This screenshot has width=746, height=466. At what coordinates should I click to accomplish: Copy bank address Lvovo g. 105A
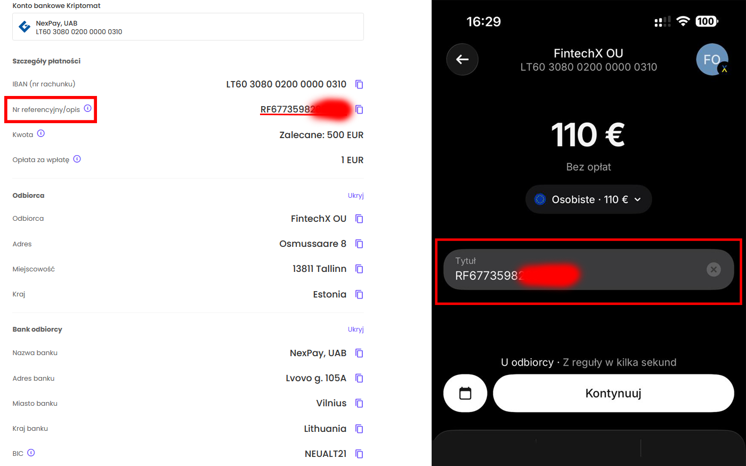click(359, 378)
